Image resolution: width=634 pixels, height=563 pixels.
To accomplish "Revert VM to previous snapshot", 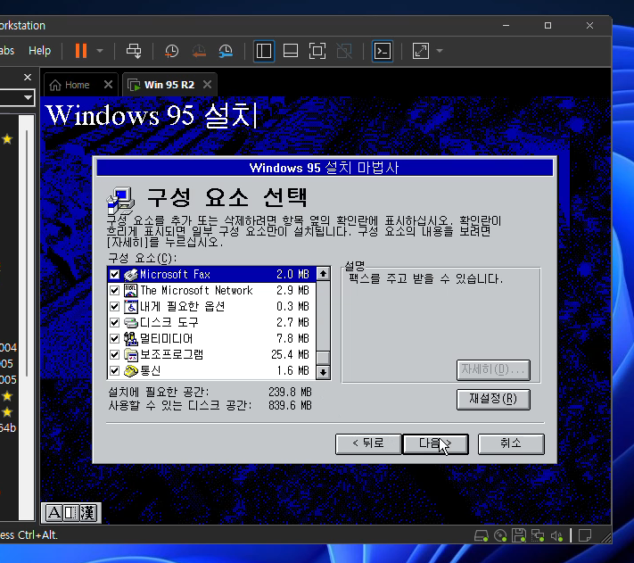I will pos(199,51).
